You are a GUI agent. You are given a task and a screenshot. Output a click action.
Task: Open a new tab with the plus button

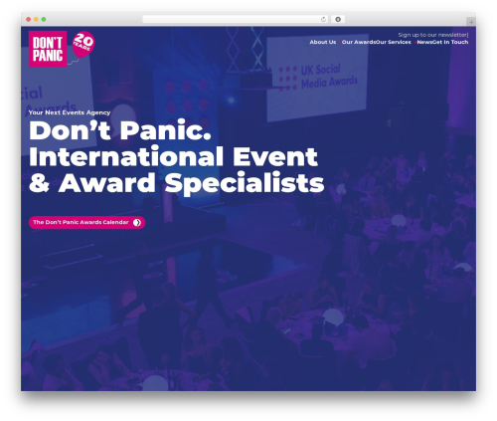(471, 22)
